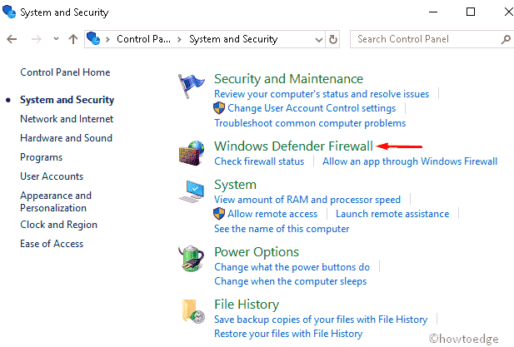
Task: Open Change what the power buttons do
Action: click(292, 267)
